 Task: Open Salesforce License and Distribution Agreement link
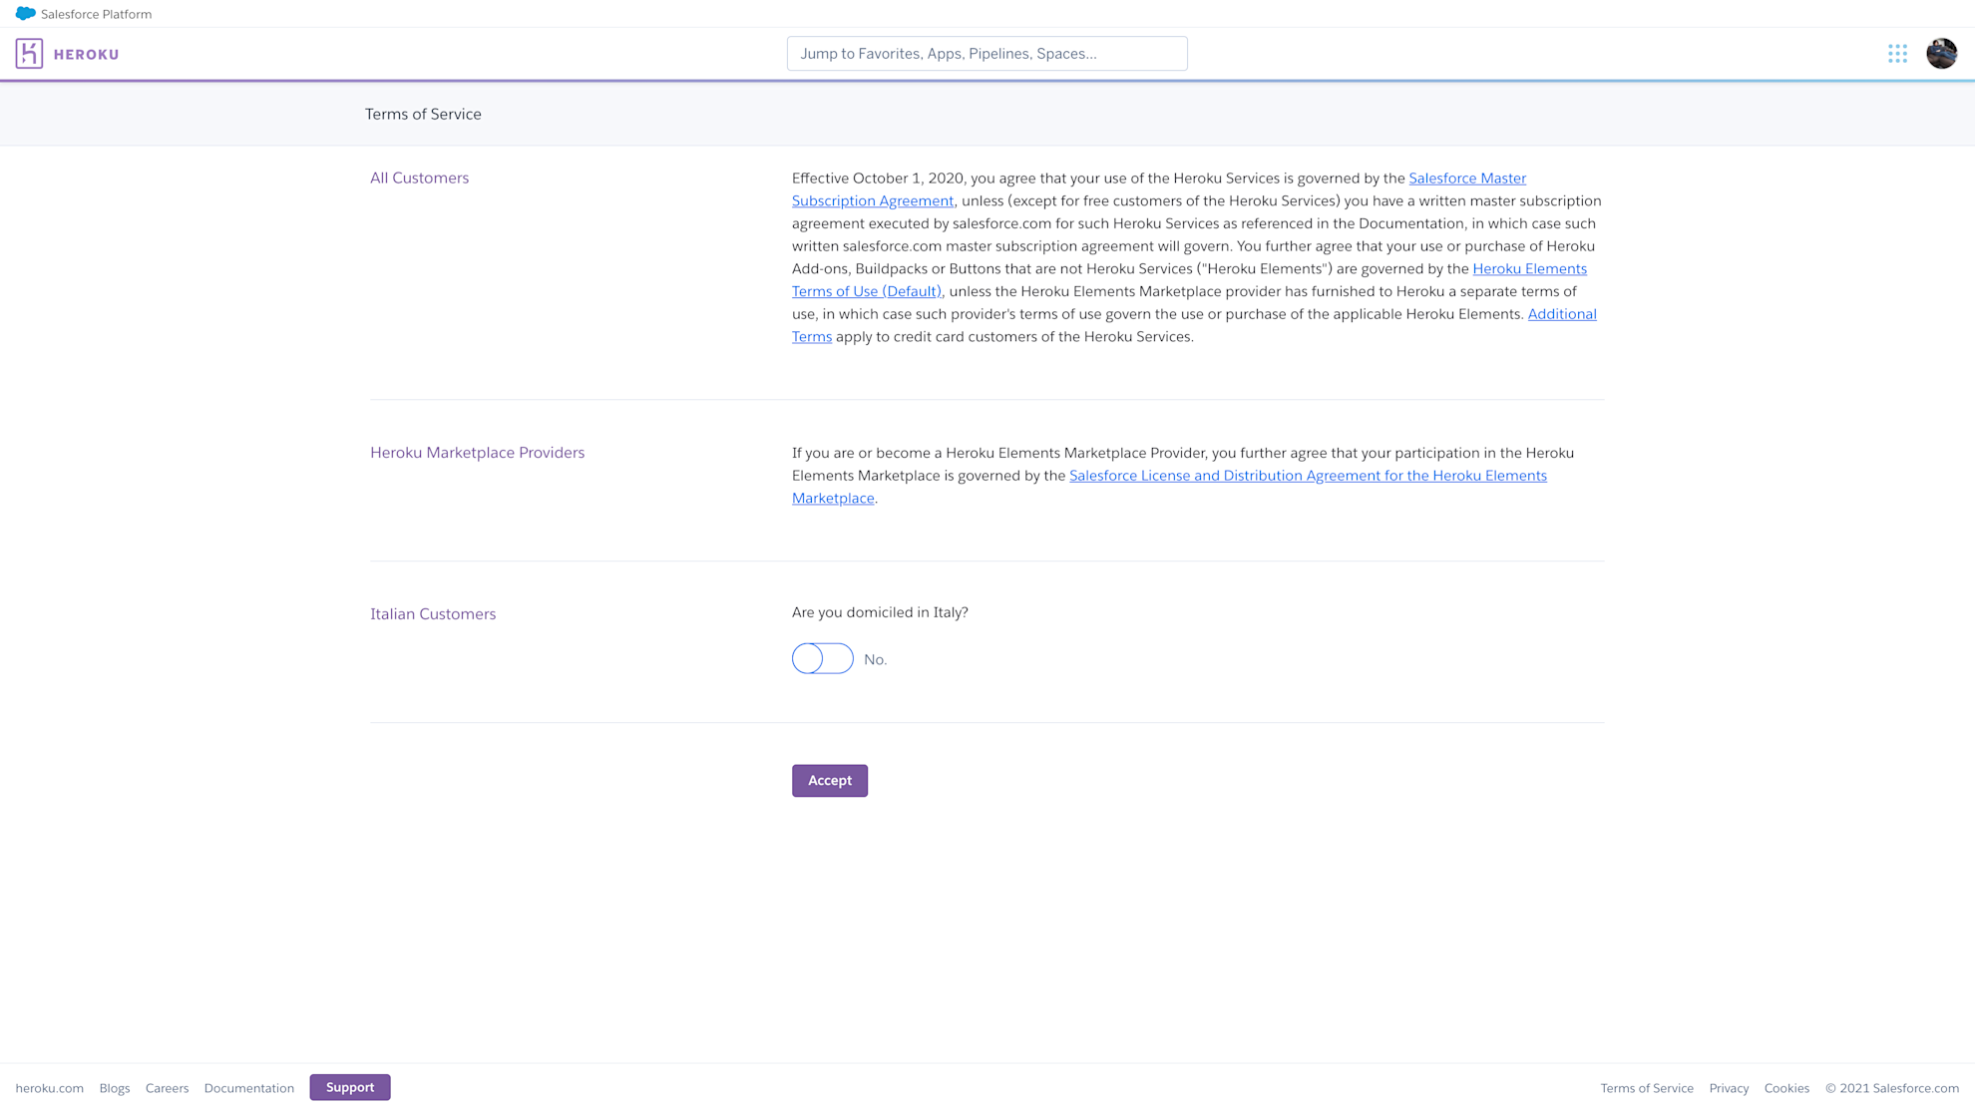[1308, 476]
